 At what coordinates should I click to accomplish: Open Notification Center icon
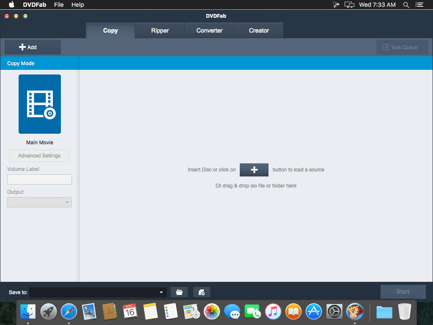419,5
